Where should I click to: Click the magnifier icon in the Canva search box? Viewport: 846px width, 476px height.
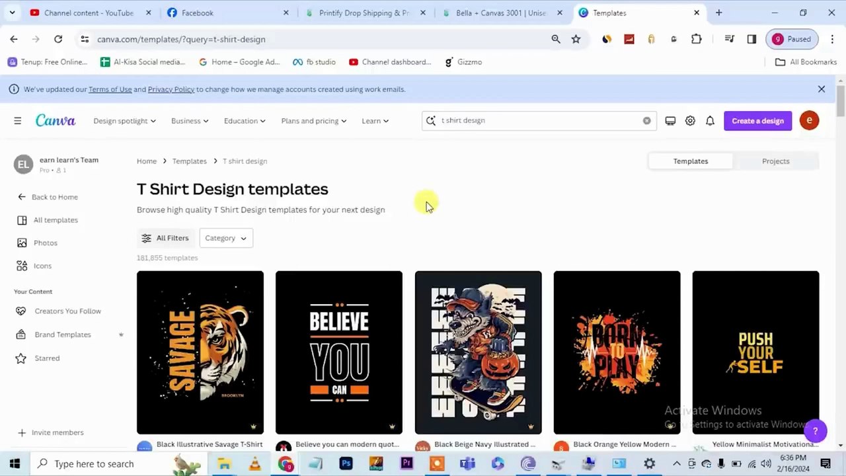(x=431, y=120)
